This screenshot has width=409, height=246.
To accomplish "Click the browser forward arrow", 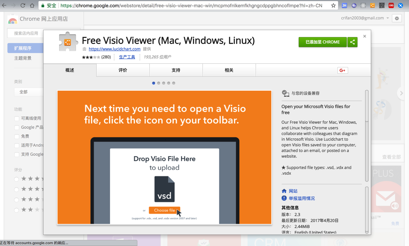I will point(13,5).
